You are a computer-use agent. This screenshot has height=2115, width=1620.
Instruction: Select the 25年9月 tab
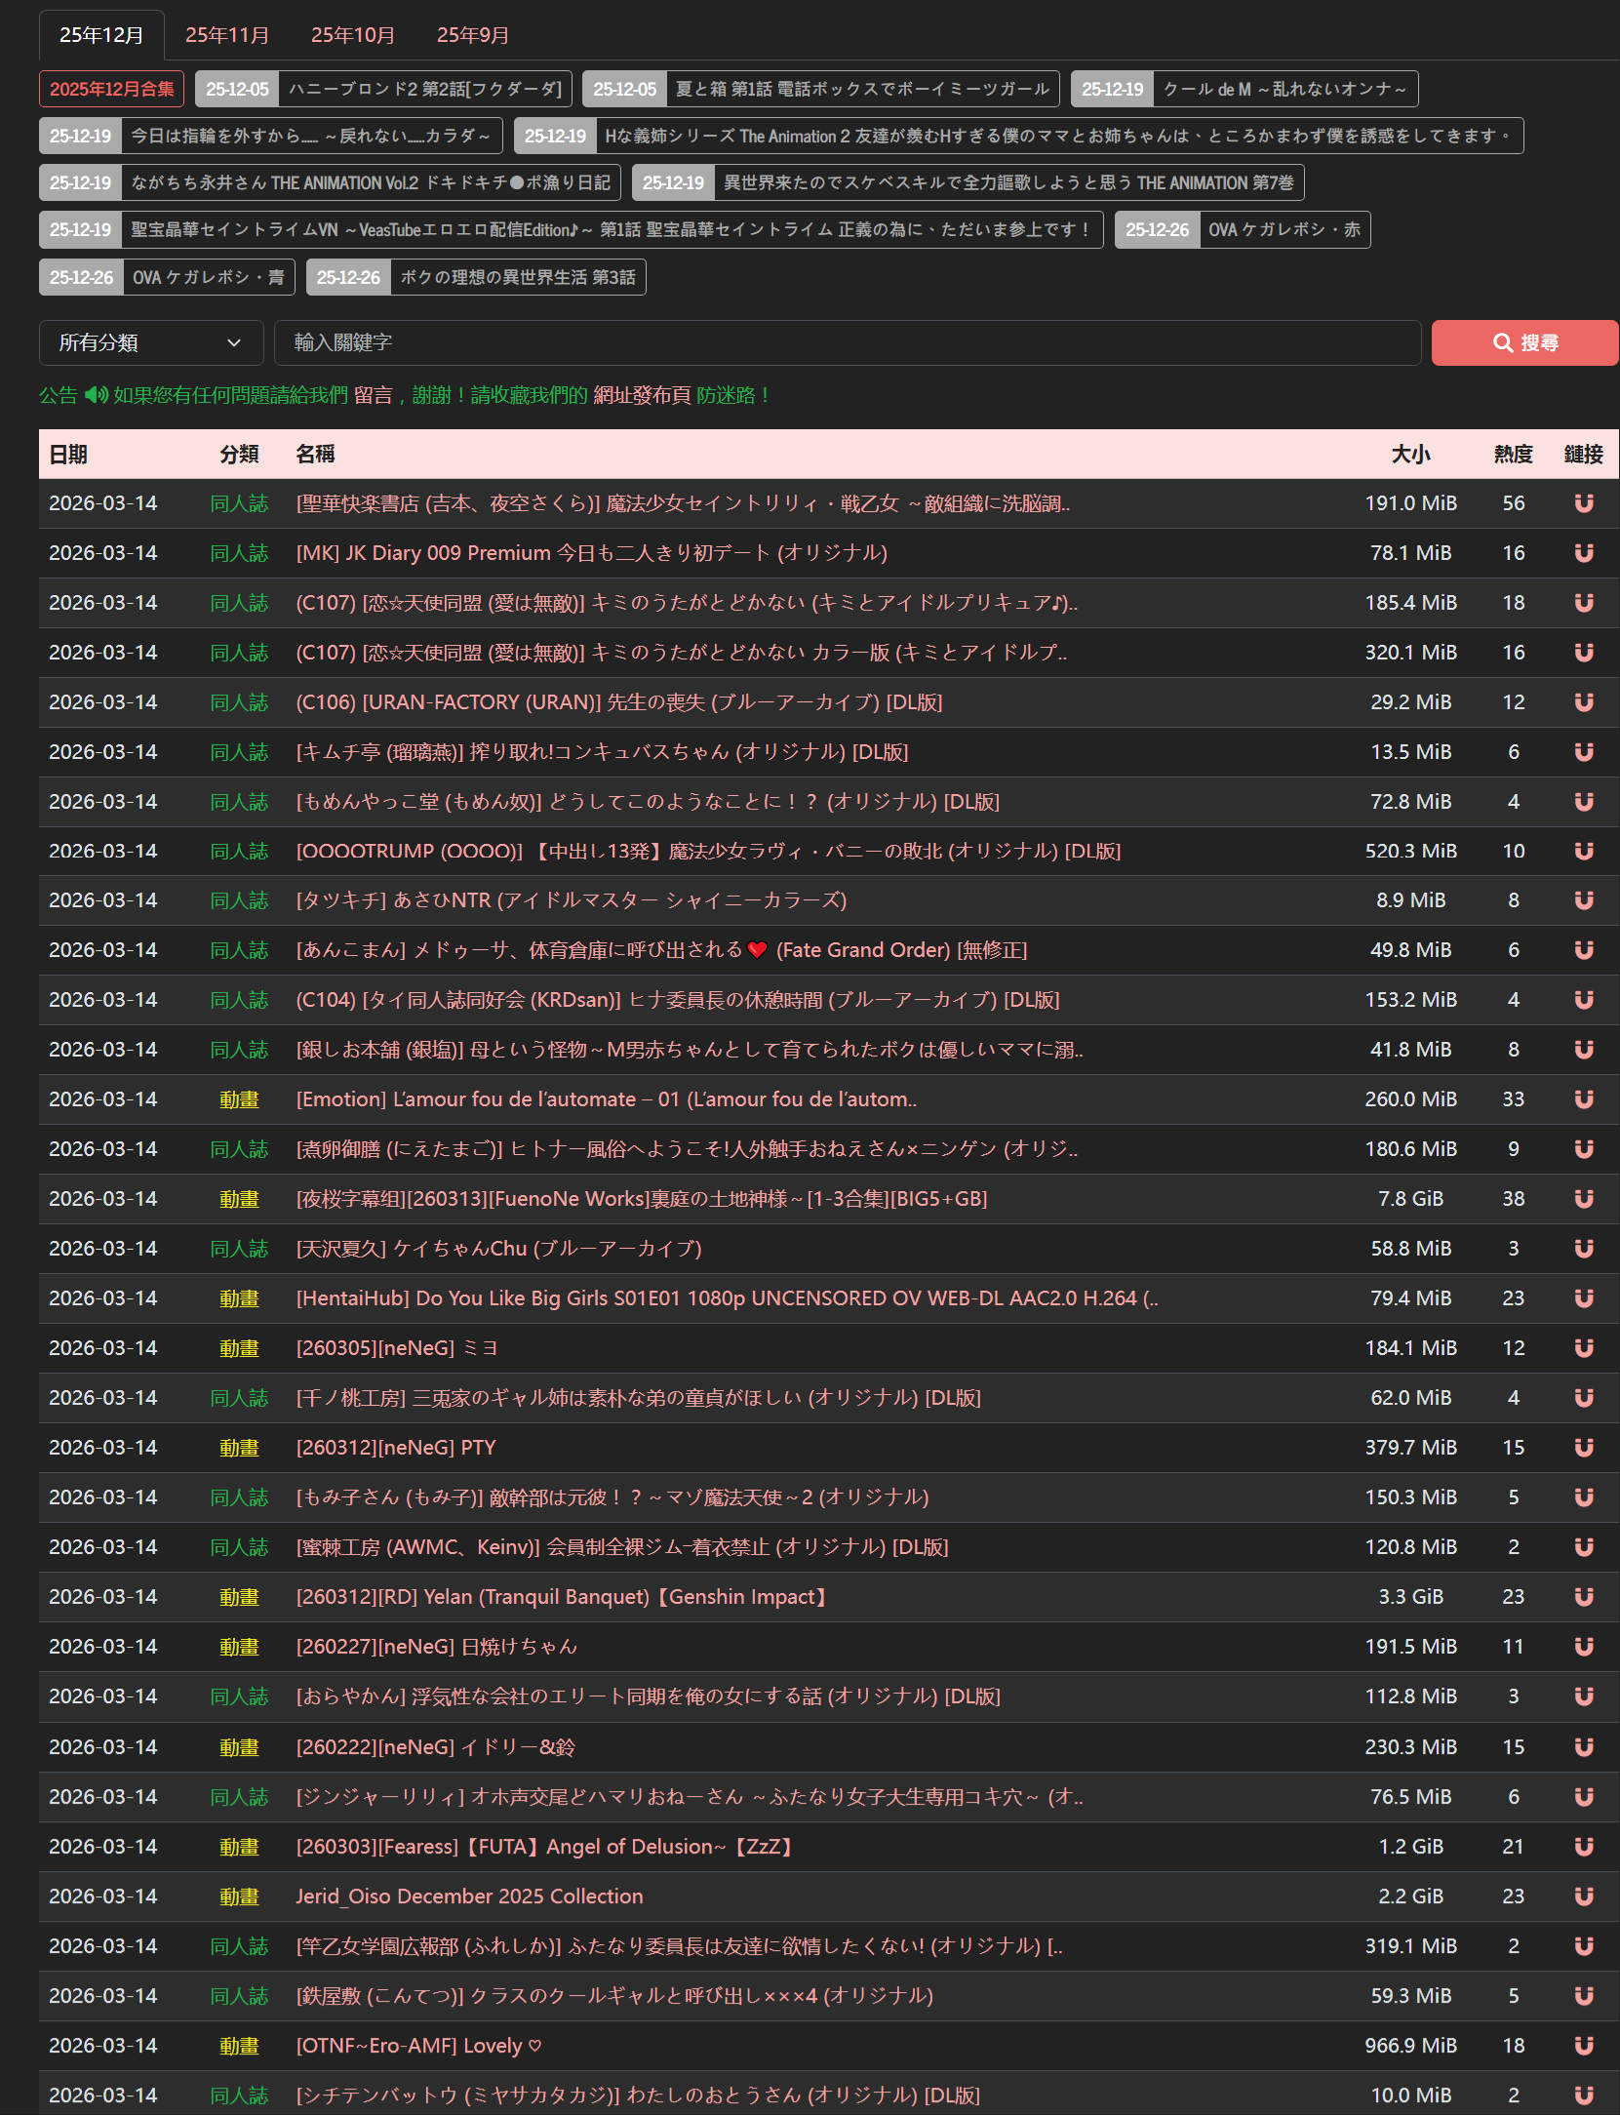472,35
